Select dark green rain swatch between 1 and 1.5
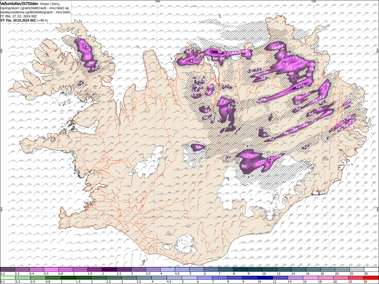Screen dimensions: 379x284 [x=68, y=278]
